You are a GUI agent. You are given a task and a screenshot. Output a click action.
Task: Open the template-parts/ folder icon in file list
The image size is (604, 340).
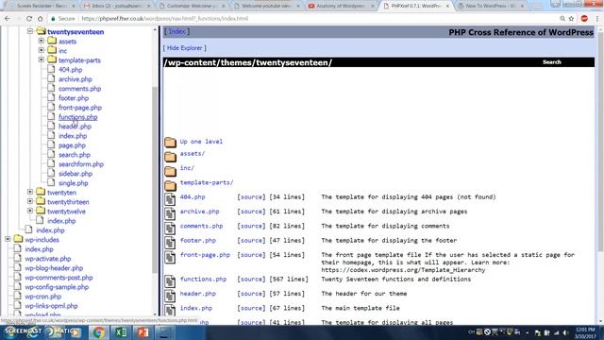[x=170, y=185]
